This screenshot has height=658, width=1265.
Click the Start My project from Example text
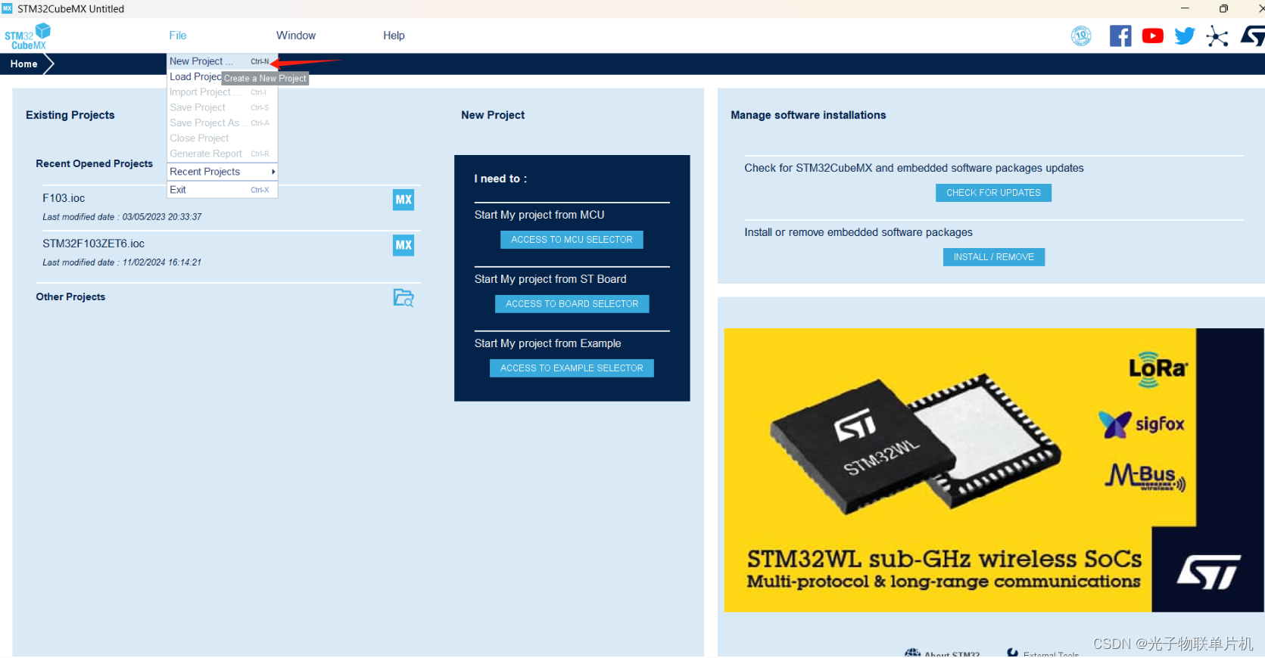(x=547, y=343)
